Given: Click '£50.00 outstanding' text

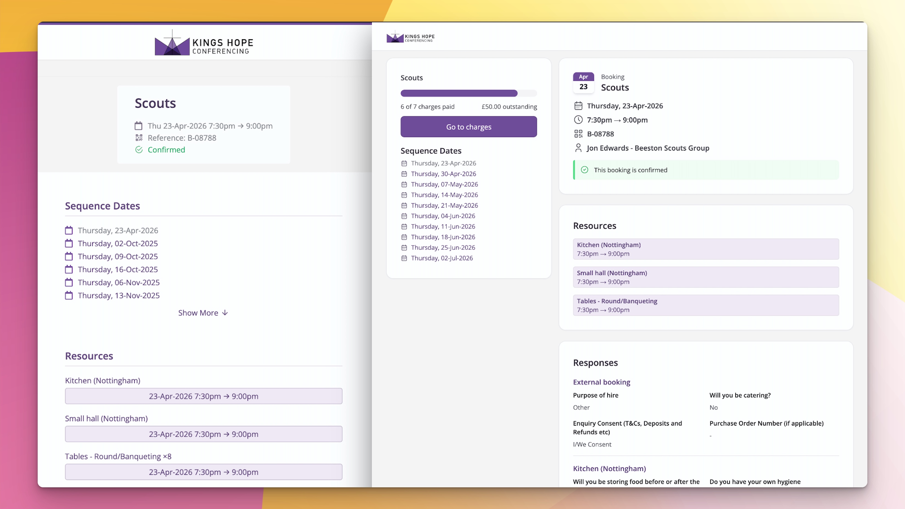Looking at the screenshot, I should (x=509, y=107).
